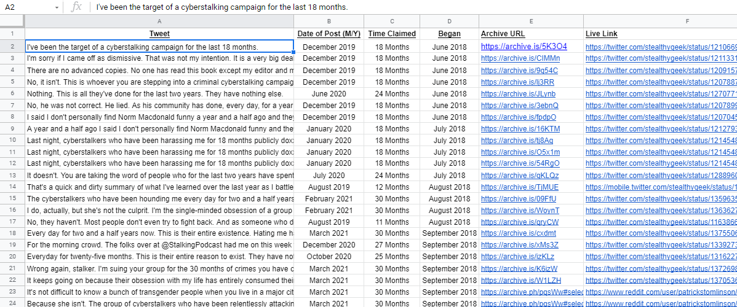The height and width of the screenshot is (307, 737).
Task: Select tweet cell starting "I'm sorry if I came off"
Action: click(159, 58)
